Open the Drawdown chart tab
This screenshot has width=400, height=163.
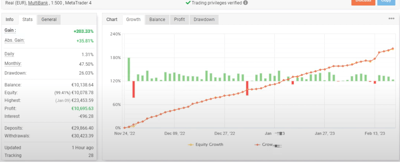pyautogui.click(x=204, y=20)
